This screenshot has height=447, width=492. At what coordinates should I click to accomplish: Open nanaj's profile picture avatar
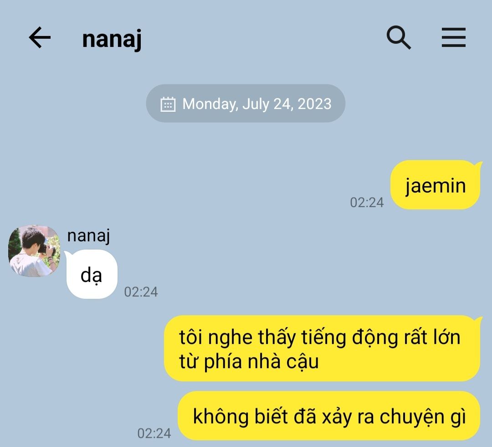pos(34,251)
